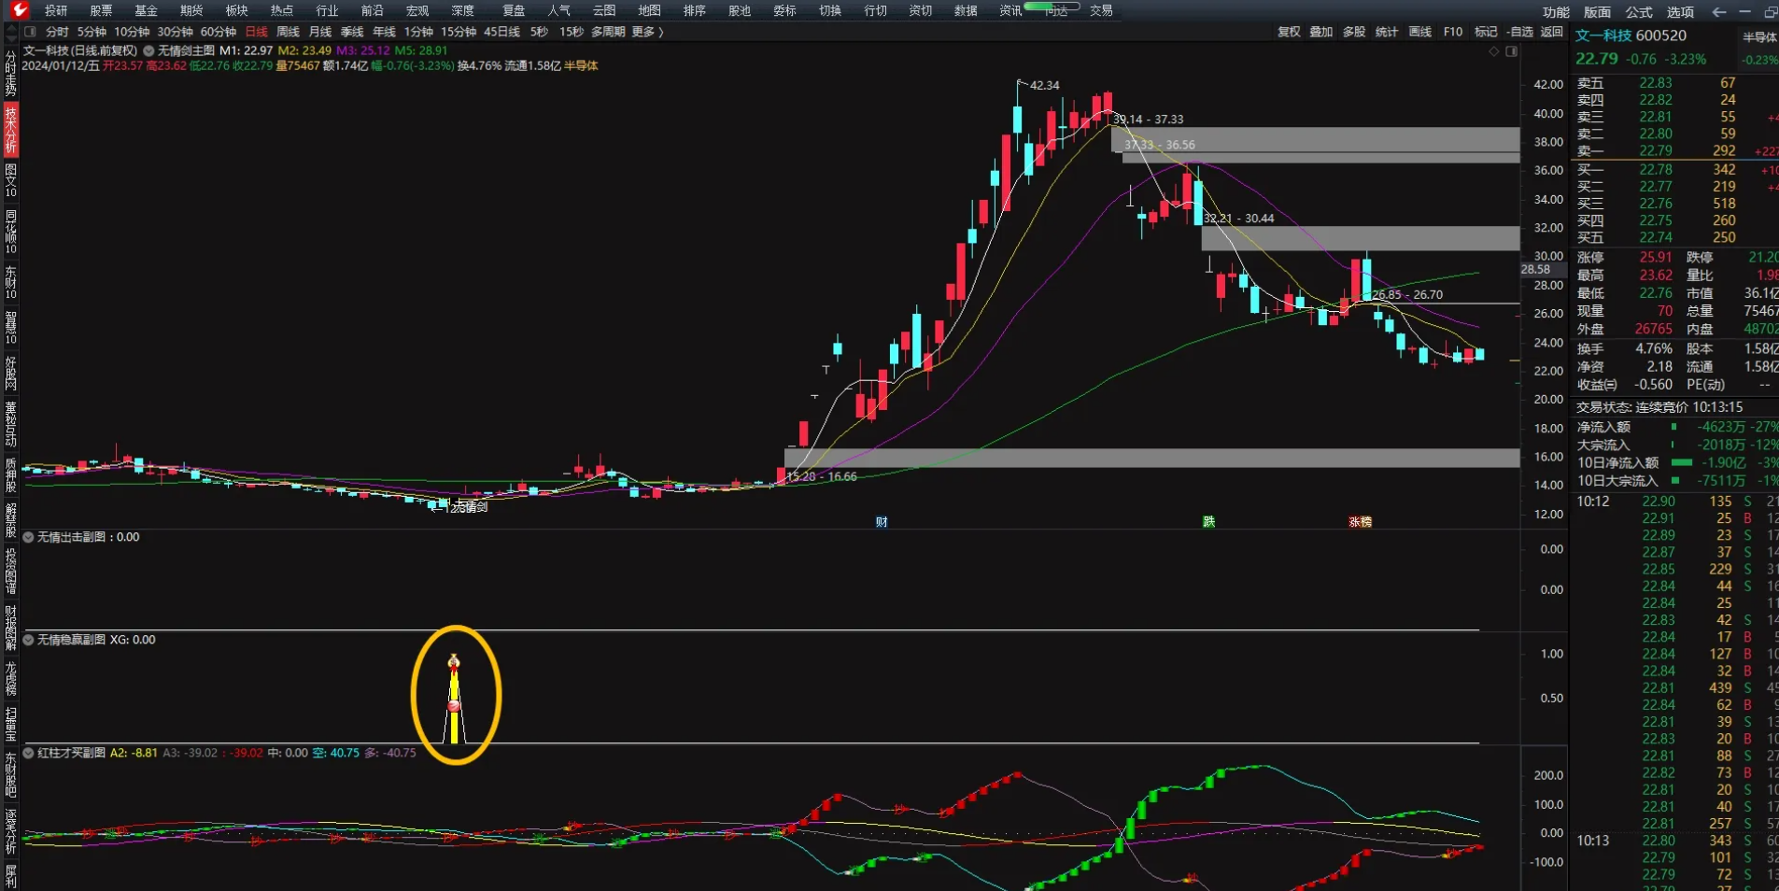This screenshot has height=891, width=1779.
Task: Click the back arrow in title bar
Action: click(1718, 12)
